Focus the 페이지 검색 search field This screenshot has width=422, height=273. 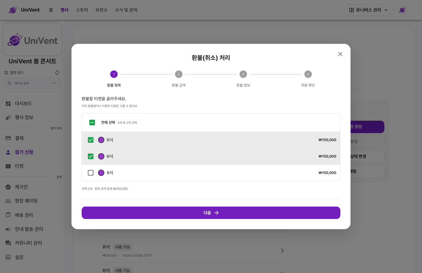pyautogui.click(x=32, y=83)
